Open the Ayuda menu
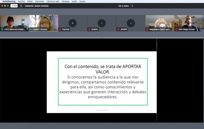The height and width of the screenshot is (129, 204). 82,1
